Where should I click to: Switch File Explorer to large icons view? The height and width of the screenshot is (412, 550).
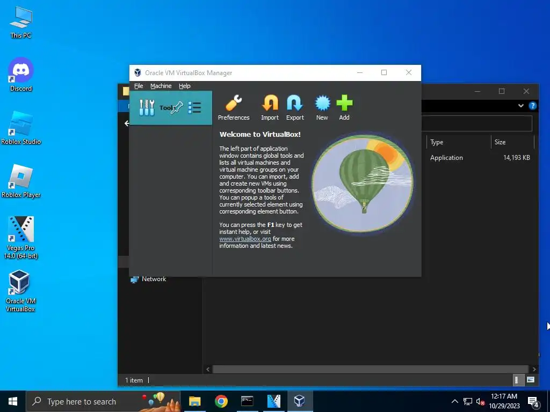[530, 380]
